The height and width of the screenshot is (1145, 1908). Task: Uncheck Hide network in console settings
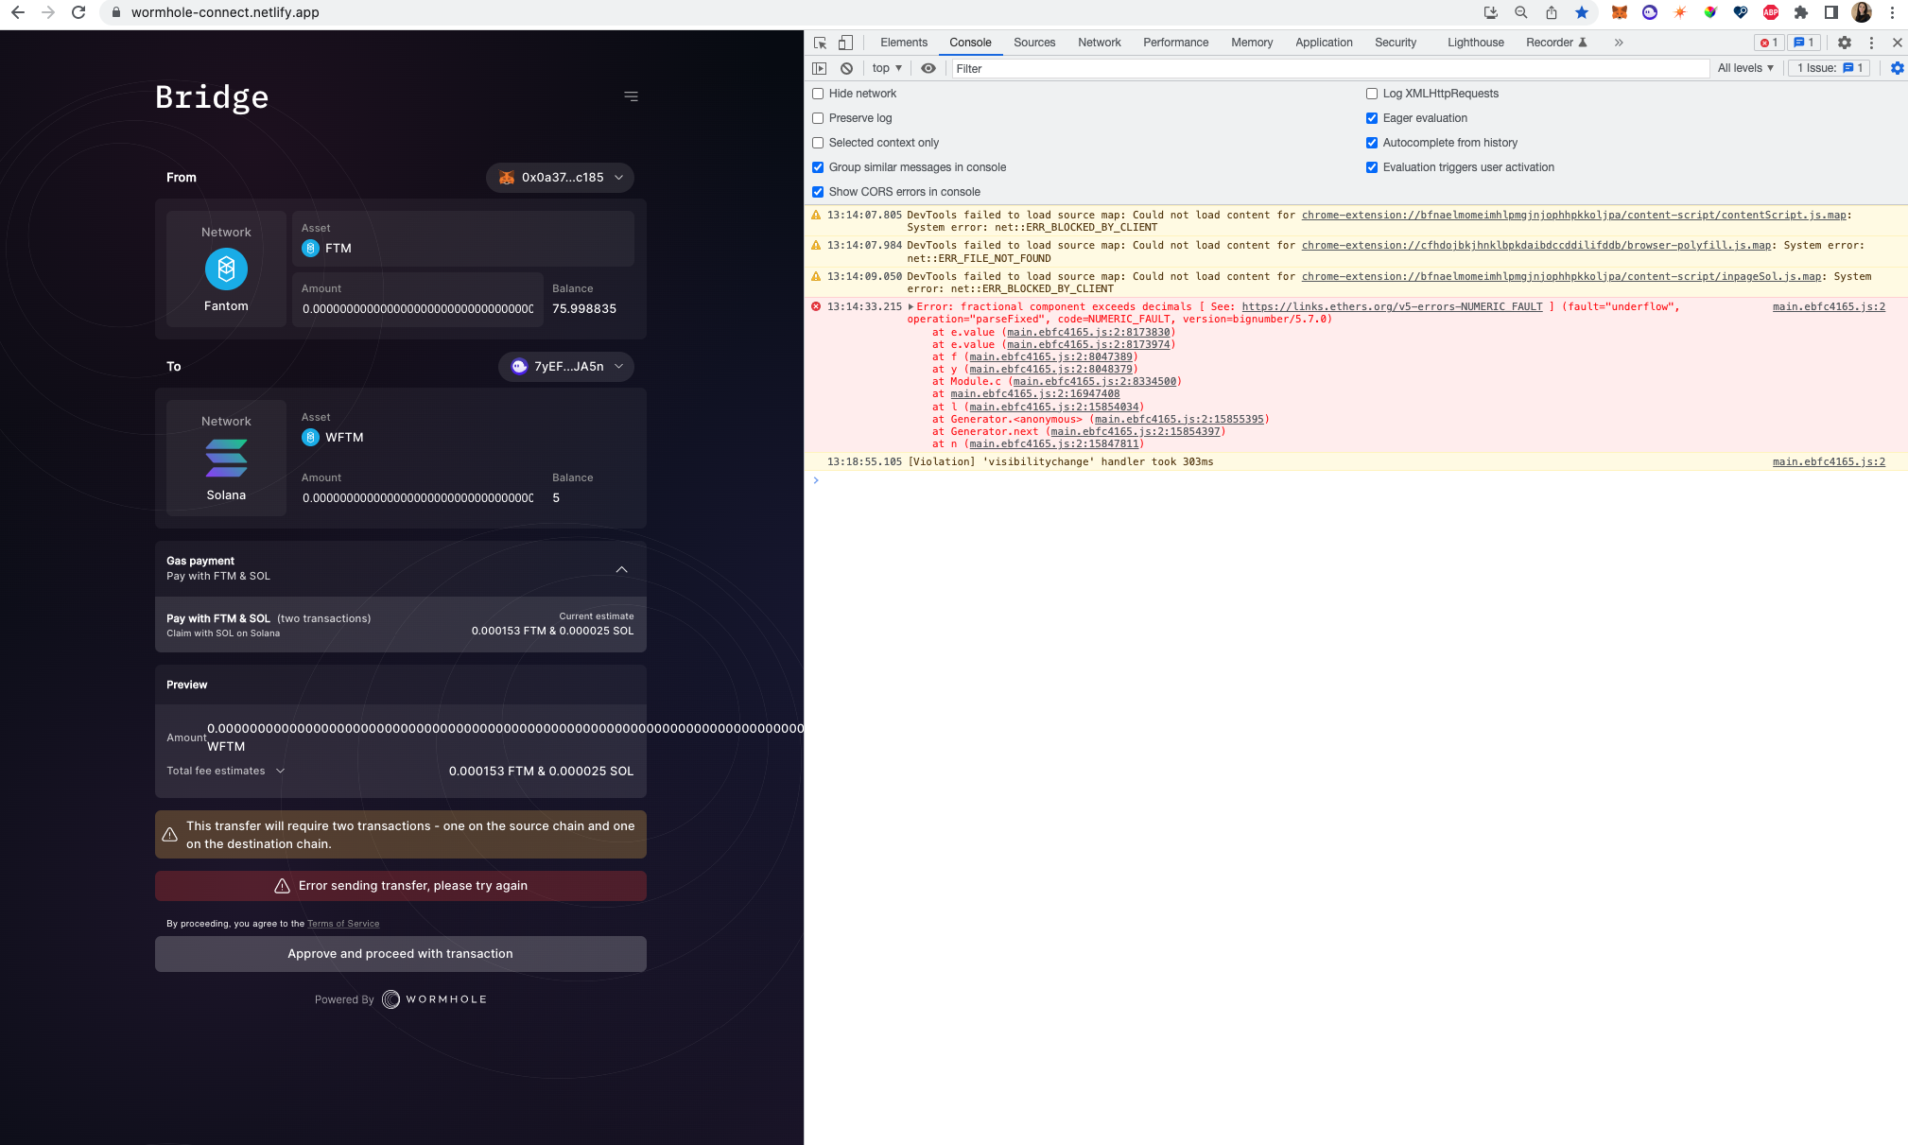point(818,94)
